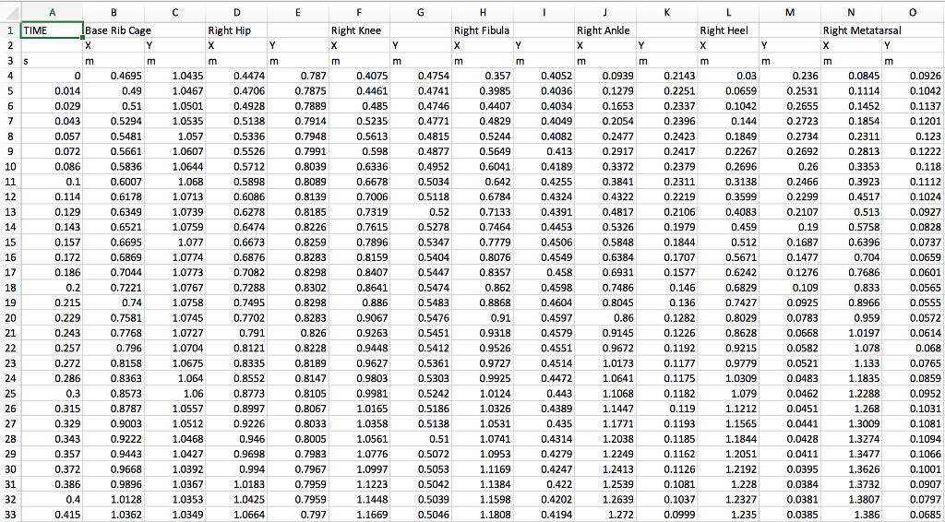Select cell with value 0.0926
This screenshot has height=522, width=945.
click(913, 76)
